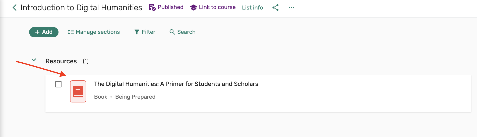
Task: Click the graduation cap course icon
Action: [194, 8]
